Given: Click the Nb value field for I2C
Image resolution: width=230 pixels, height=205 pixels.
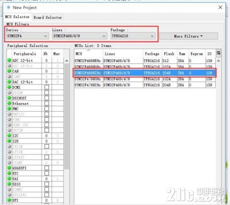Looking at the screenshot, I should coord(46,136).
